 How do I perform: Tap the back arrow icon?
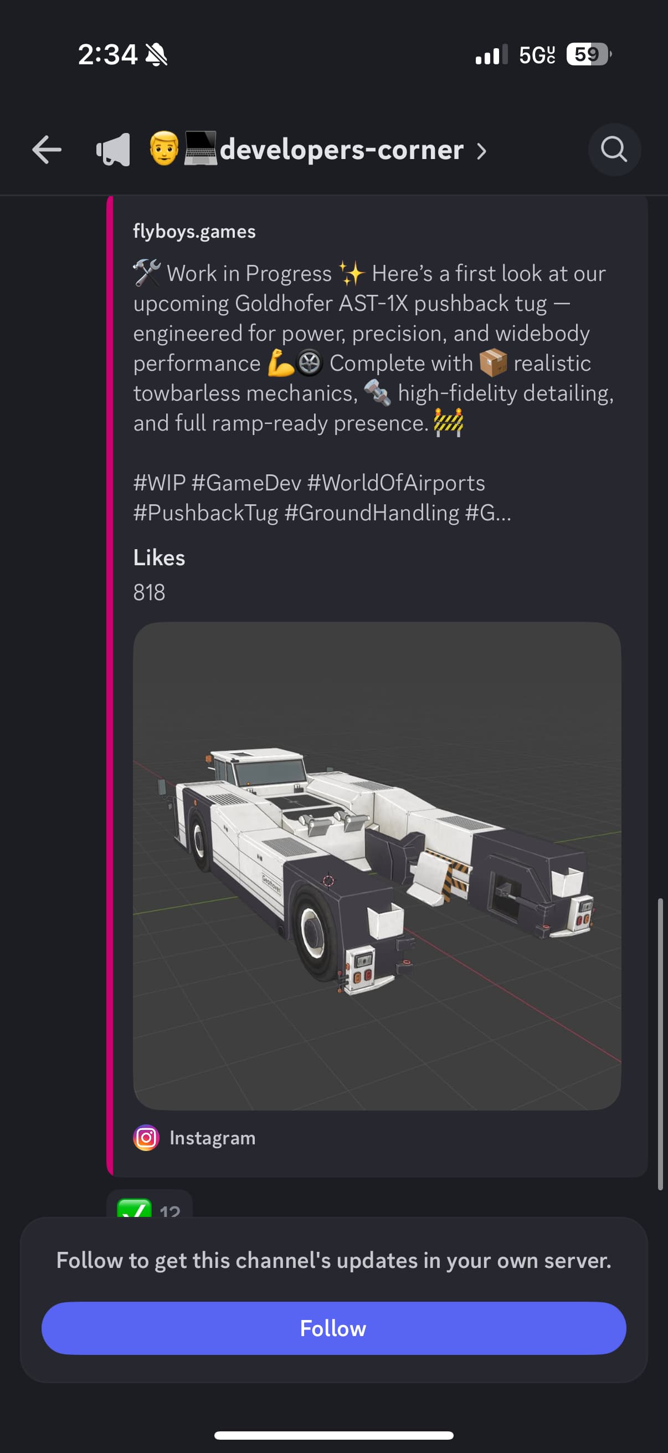click(x=46, y=150)
